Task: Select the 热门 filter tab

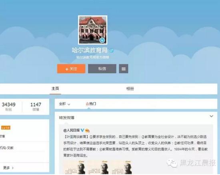Action: 91,104
